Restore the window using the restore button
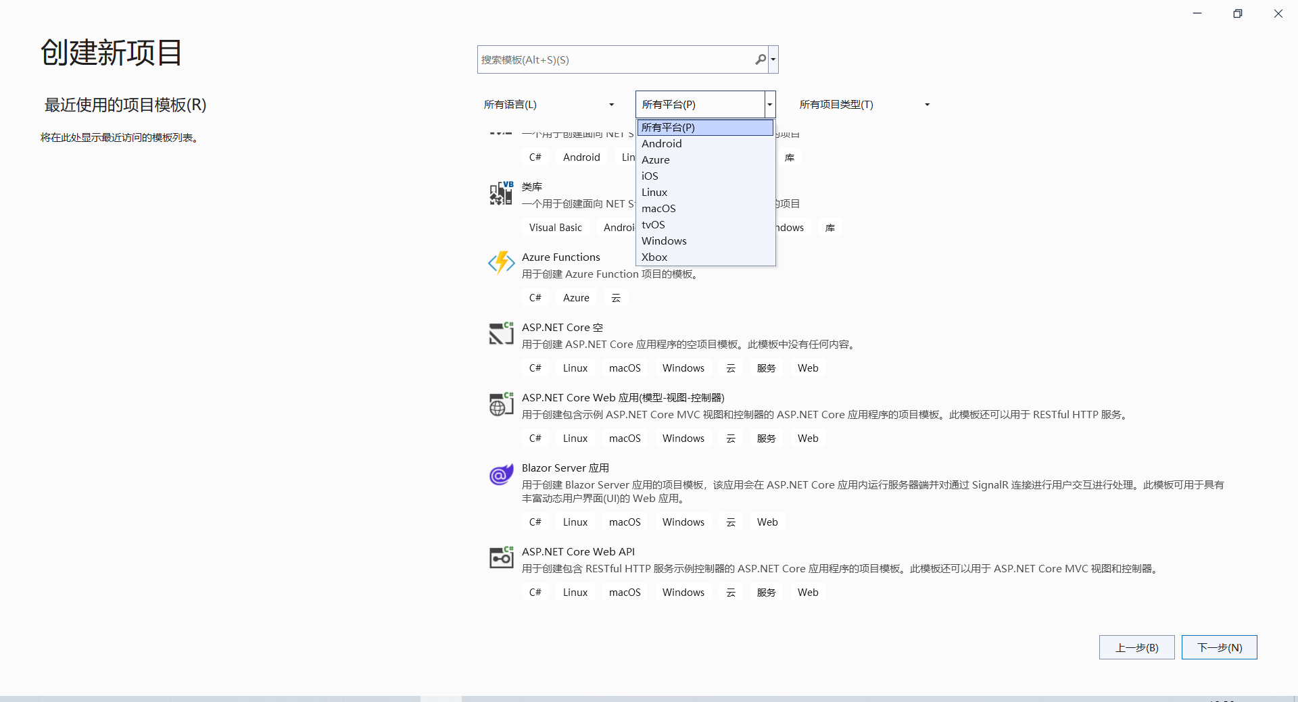 click(1237, 14)
